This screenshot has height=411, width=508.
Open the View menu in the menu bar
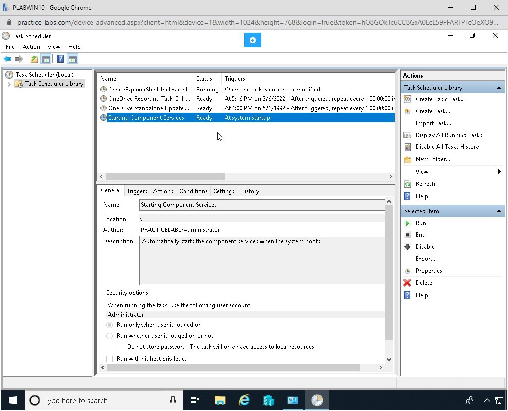[x=54, y=47]
